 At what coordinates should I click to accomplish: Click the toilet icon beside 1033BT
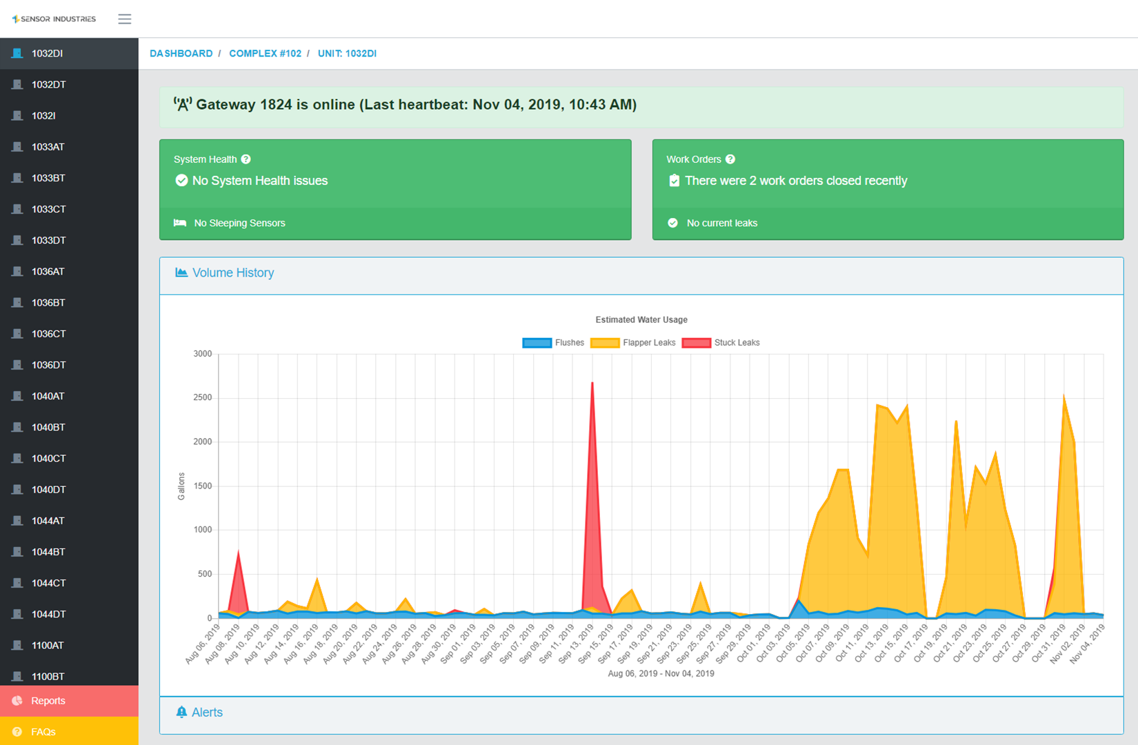[x=17, y=177]
